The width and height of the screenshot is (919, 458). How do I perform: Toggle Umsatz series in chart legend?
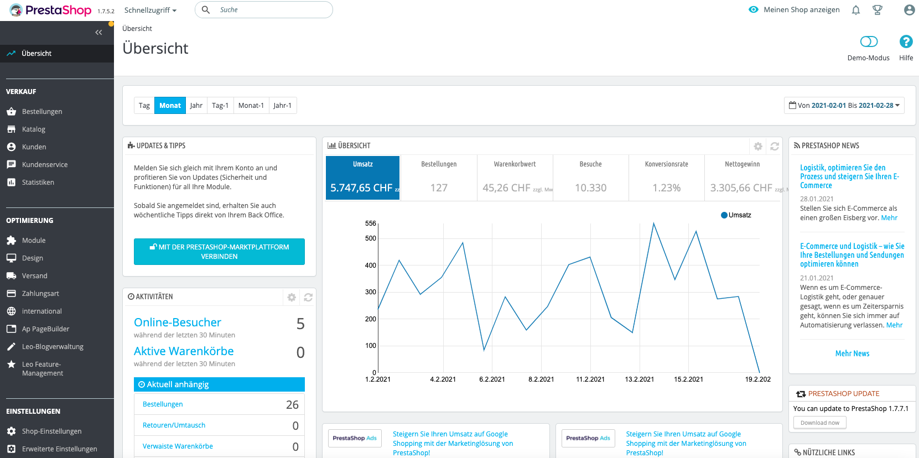click(736, 215)
